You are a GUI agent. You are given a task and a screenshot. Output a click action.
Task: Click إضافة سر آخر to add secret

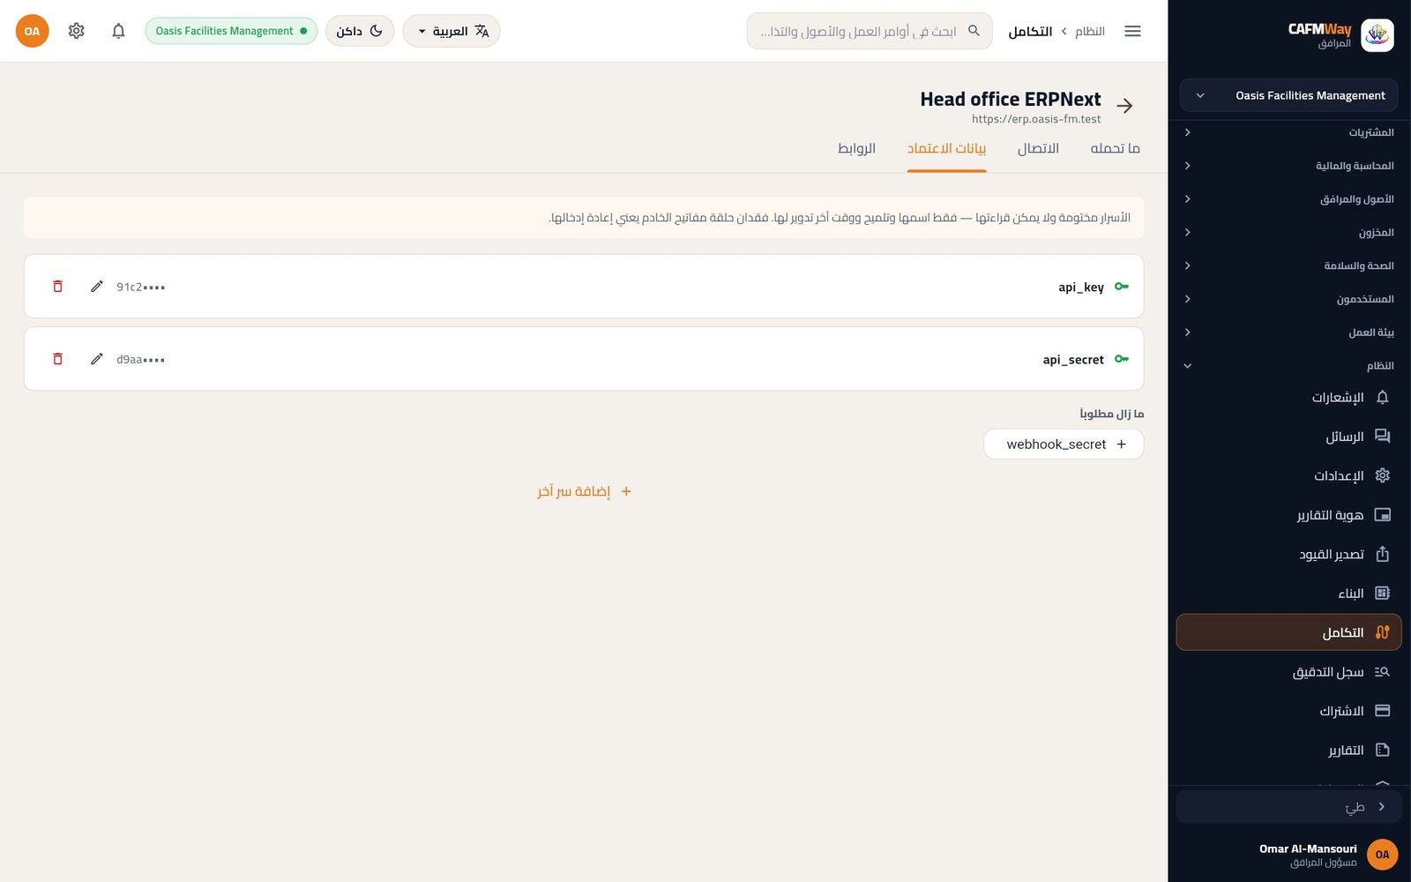[585, 491]
